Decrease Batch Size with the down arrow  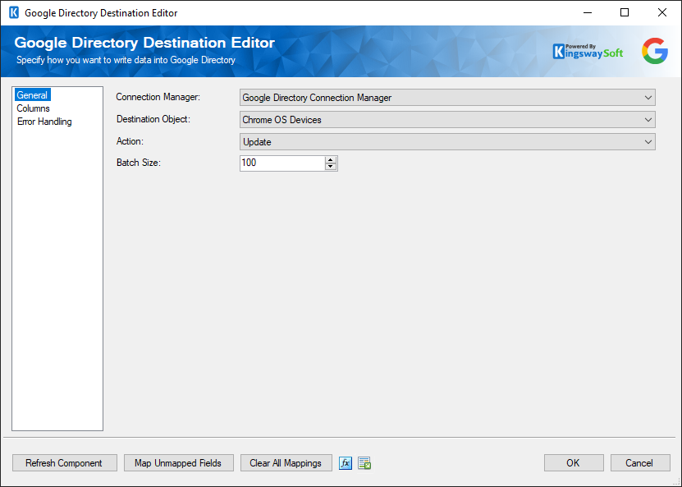pos(331,167)
